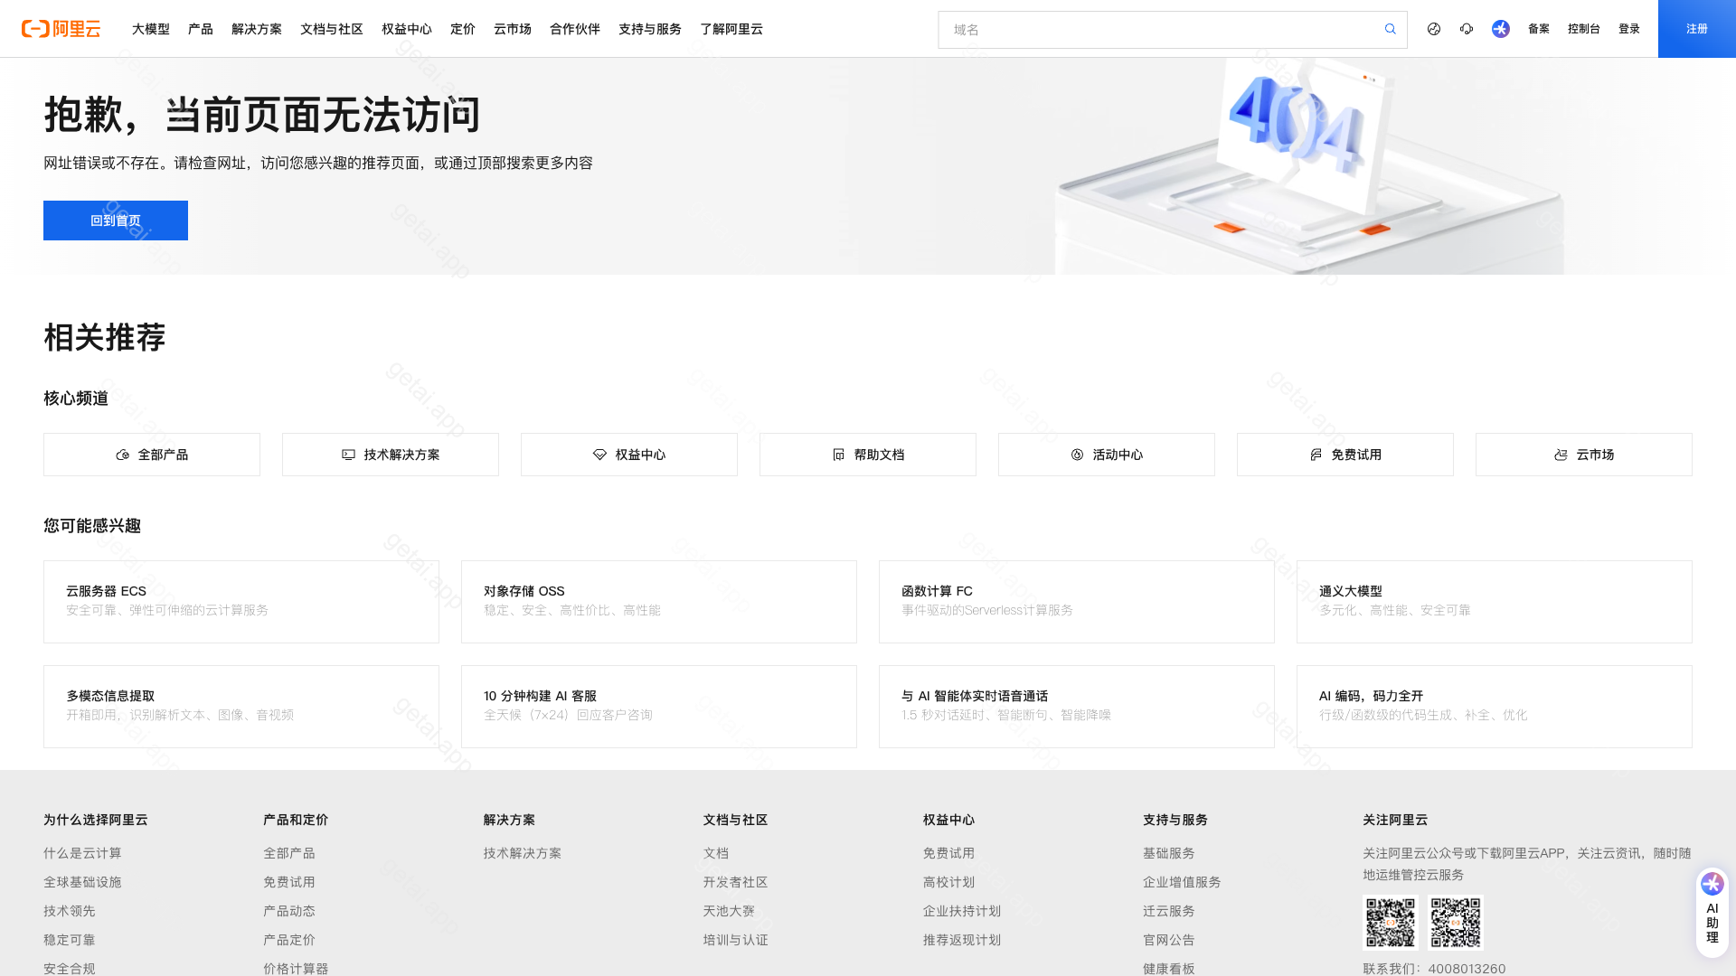Open the 权益中心 navigation menu
Screen dimensions: 1736x976
(x=407, y=29)
